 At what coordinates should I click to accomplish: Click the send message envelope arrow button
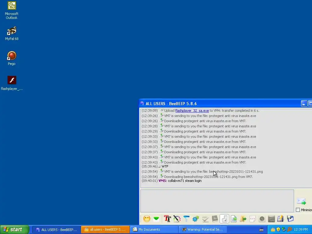[301, 201]
